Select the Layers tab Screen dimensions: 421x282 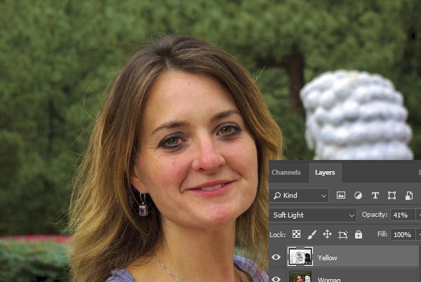pyautogui.click(x=325, y=173)
